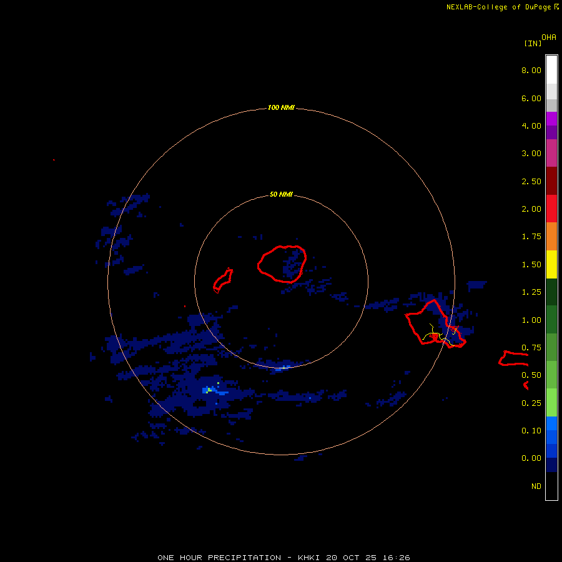Click the red Oahu outline with yellow roads
562x562 pixels.
pyautogui.click(x=435, y=323)
